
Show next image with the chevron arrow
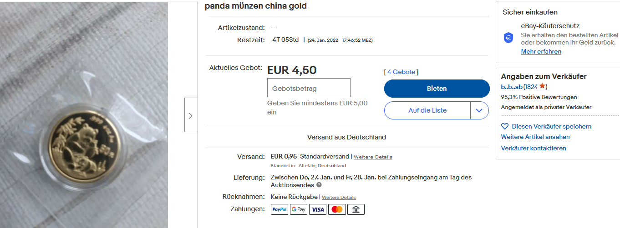(190, 115)
